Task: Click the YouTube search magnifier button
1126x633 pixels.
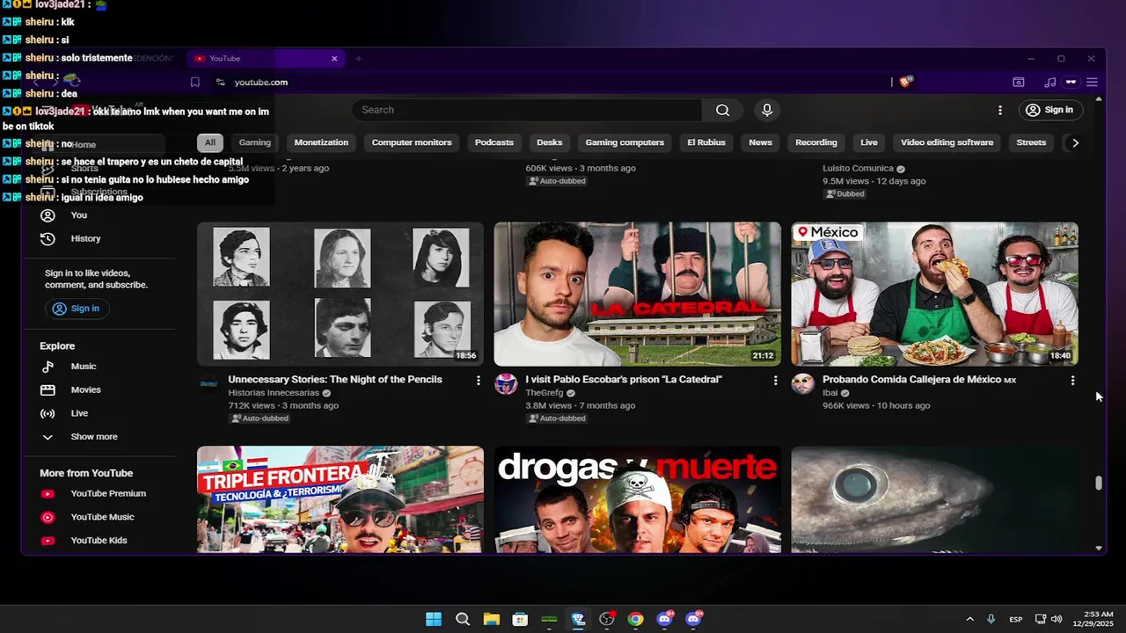Action: coord(722,110)
